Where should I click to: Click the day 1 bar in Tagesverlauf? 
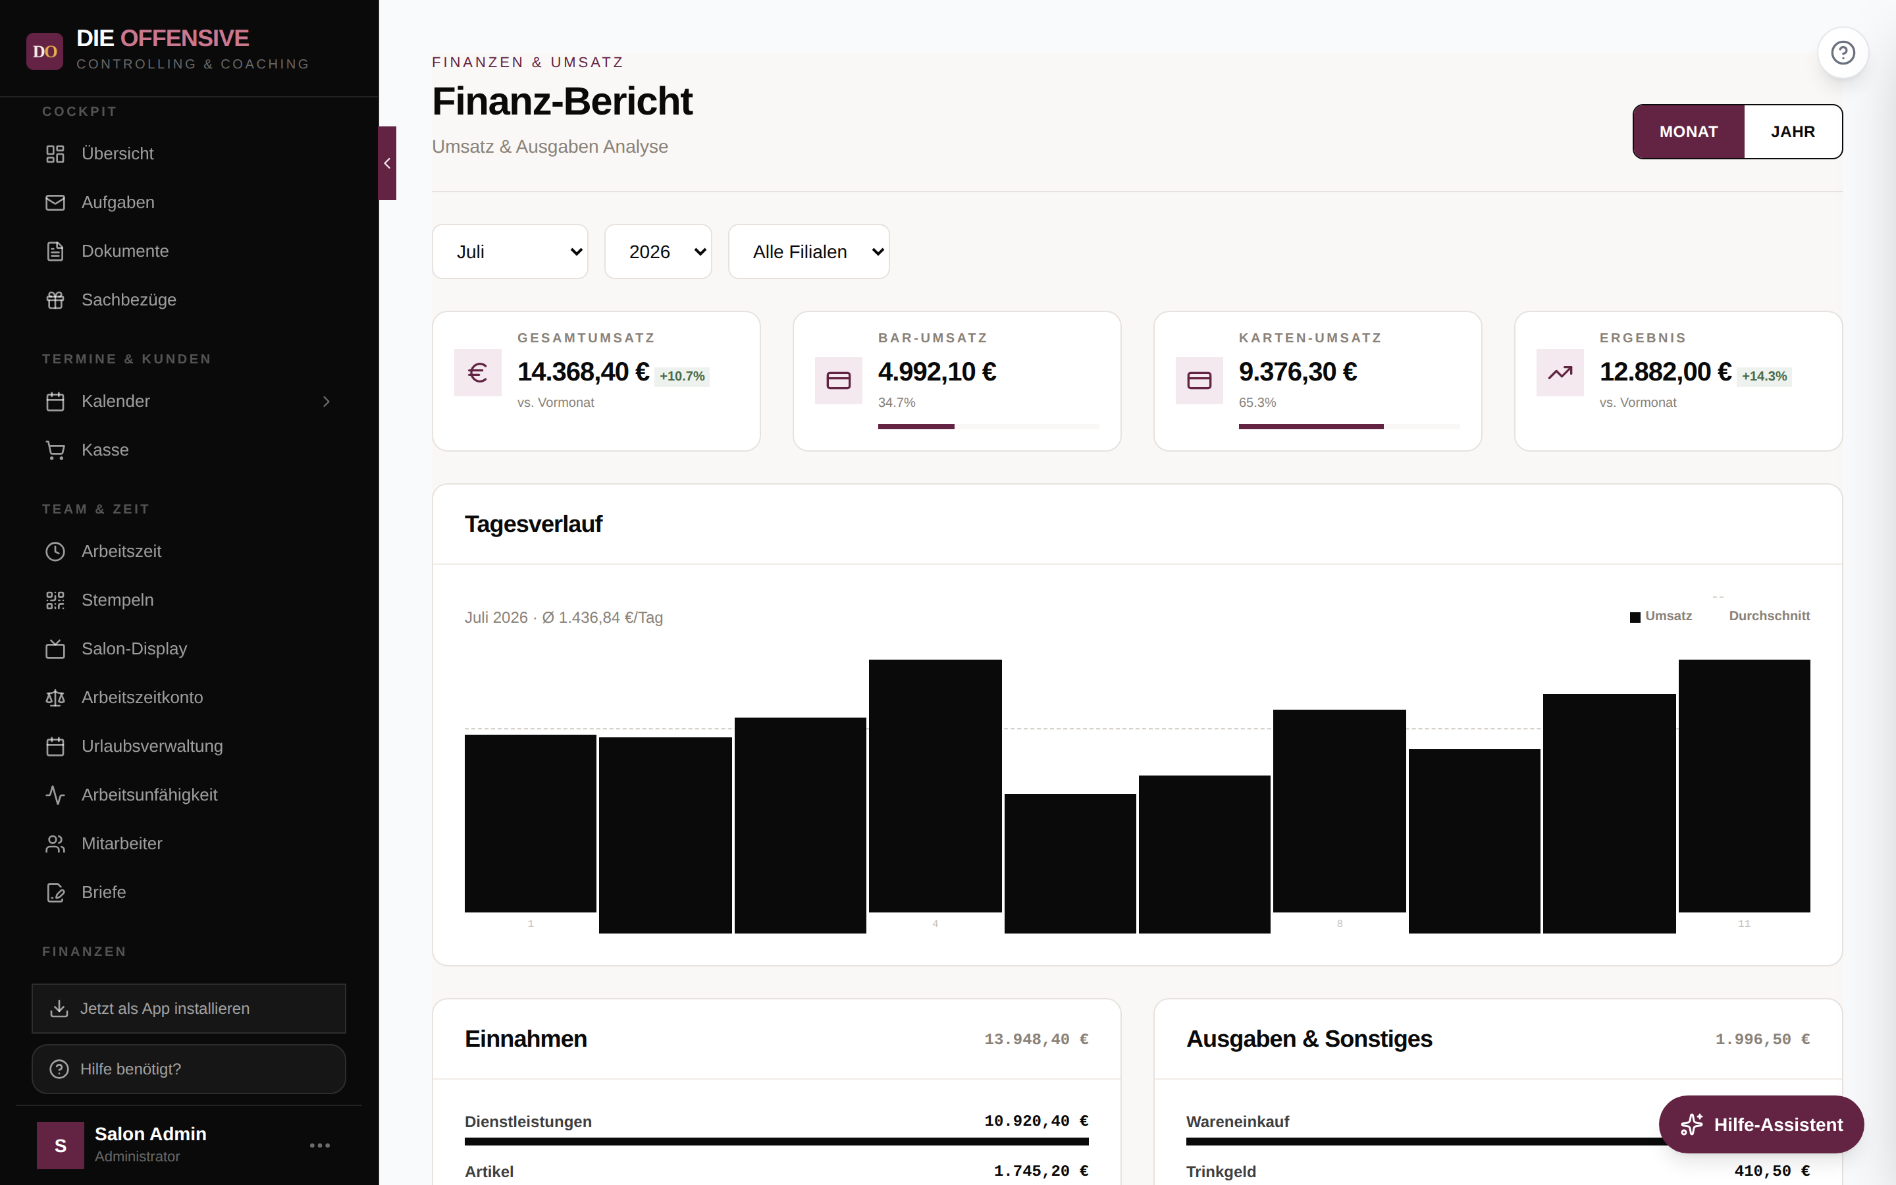[531, 823]
